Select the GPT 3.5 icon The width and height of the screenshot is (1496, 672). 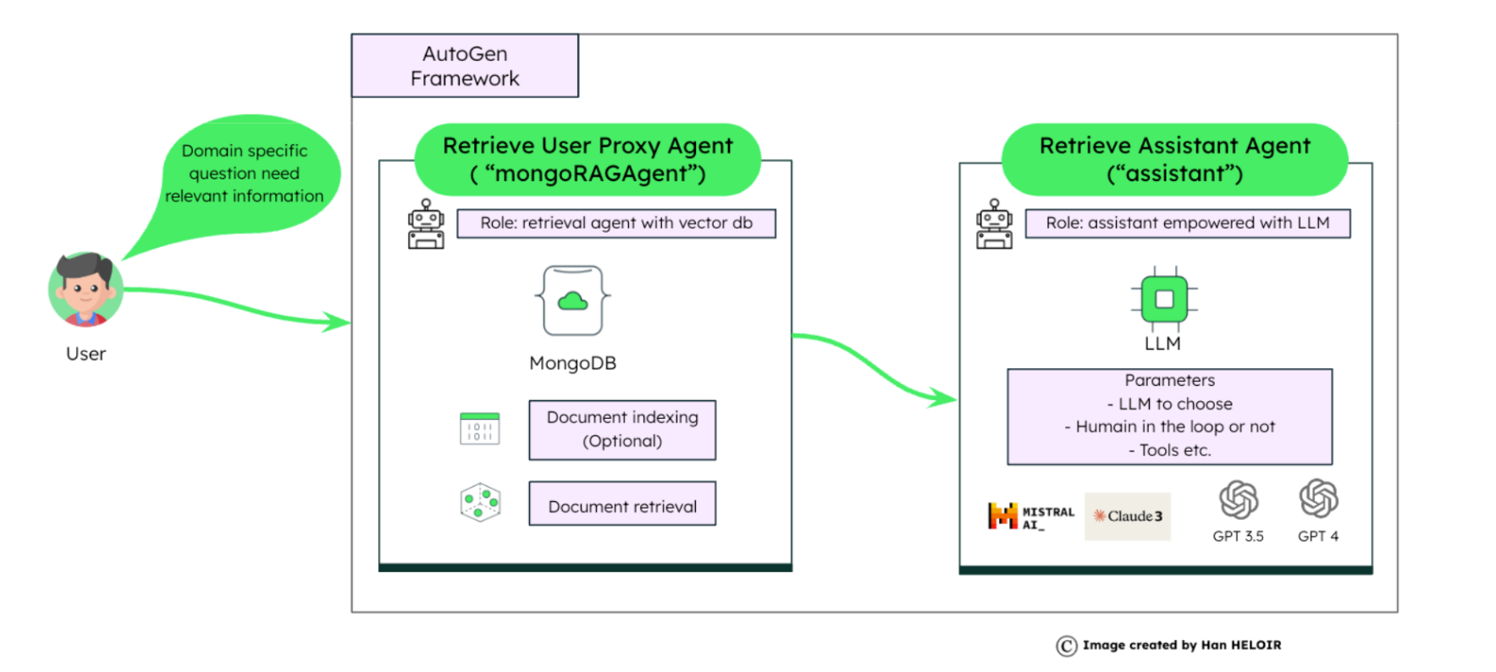pyautogui.click(x=1238, y=499)
